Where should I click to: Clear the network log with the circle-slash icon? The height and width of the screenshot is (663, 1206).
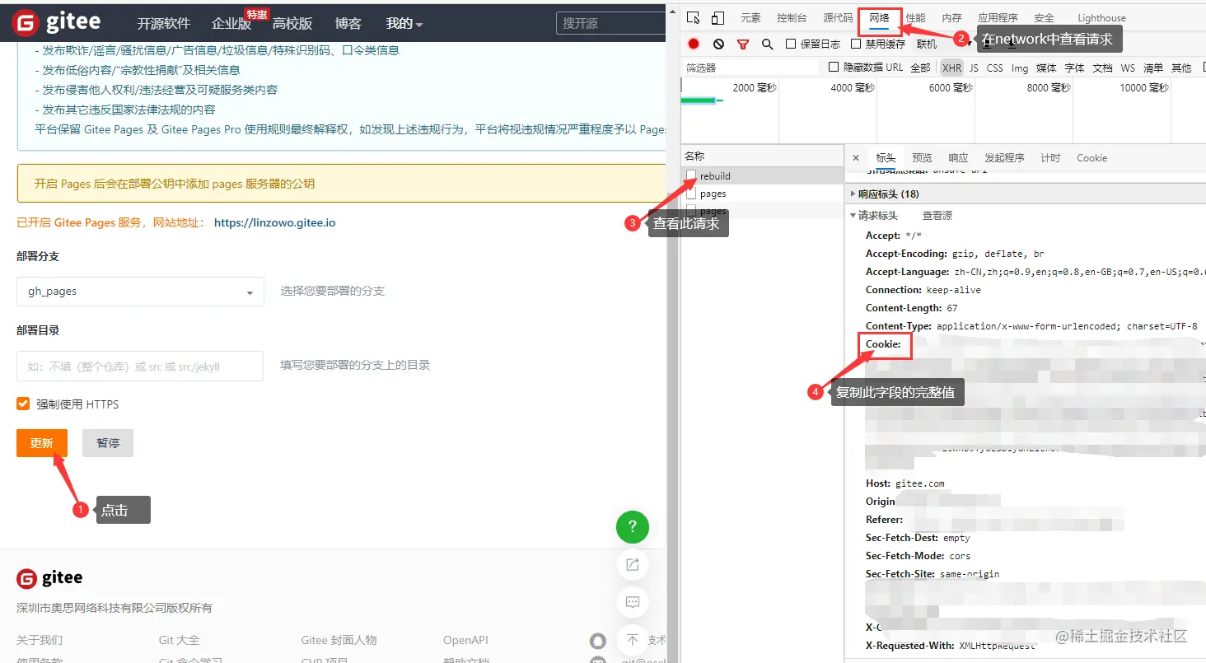coord(718,44)
